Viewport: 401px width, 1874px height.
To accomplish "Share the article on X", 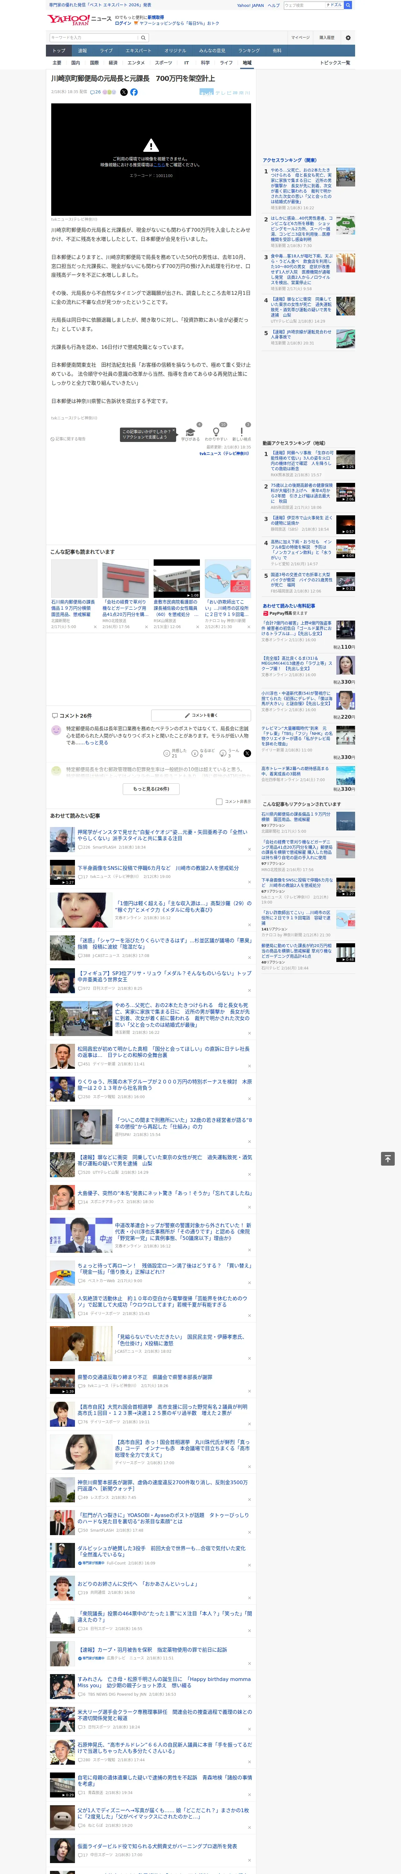I will (x=124, y=92).
